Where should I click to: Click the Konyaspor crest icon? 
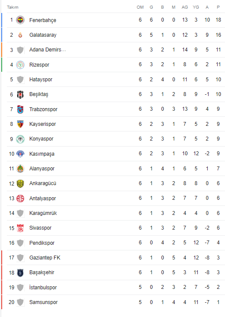click(20, 139)
